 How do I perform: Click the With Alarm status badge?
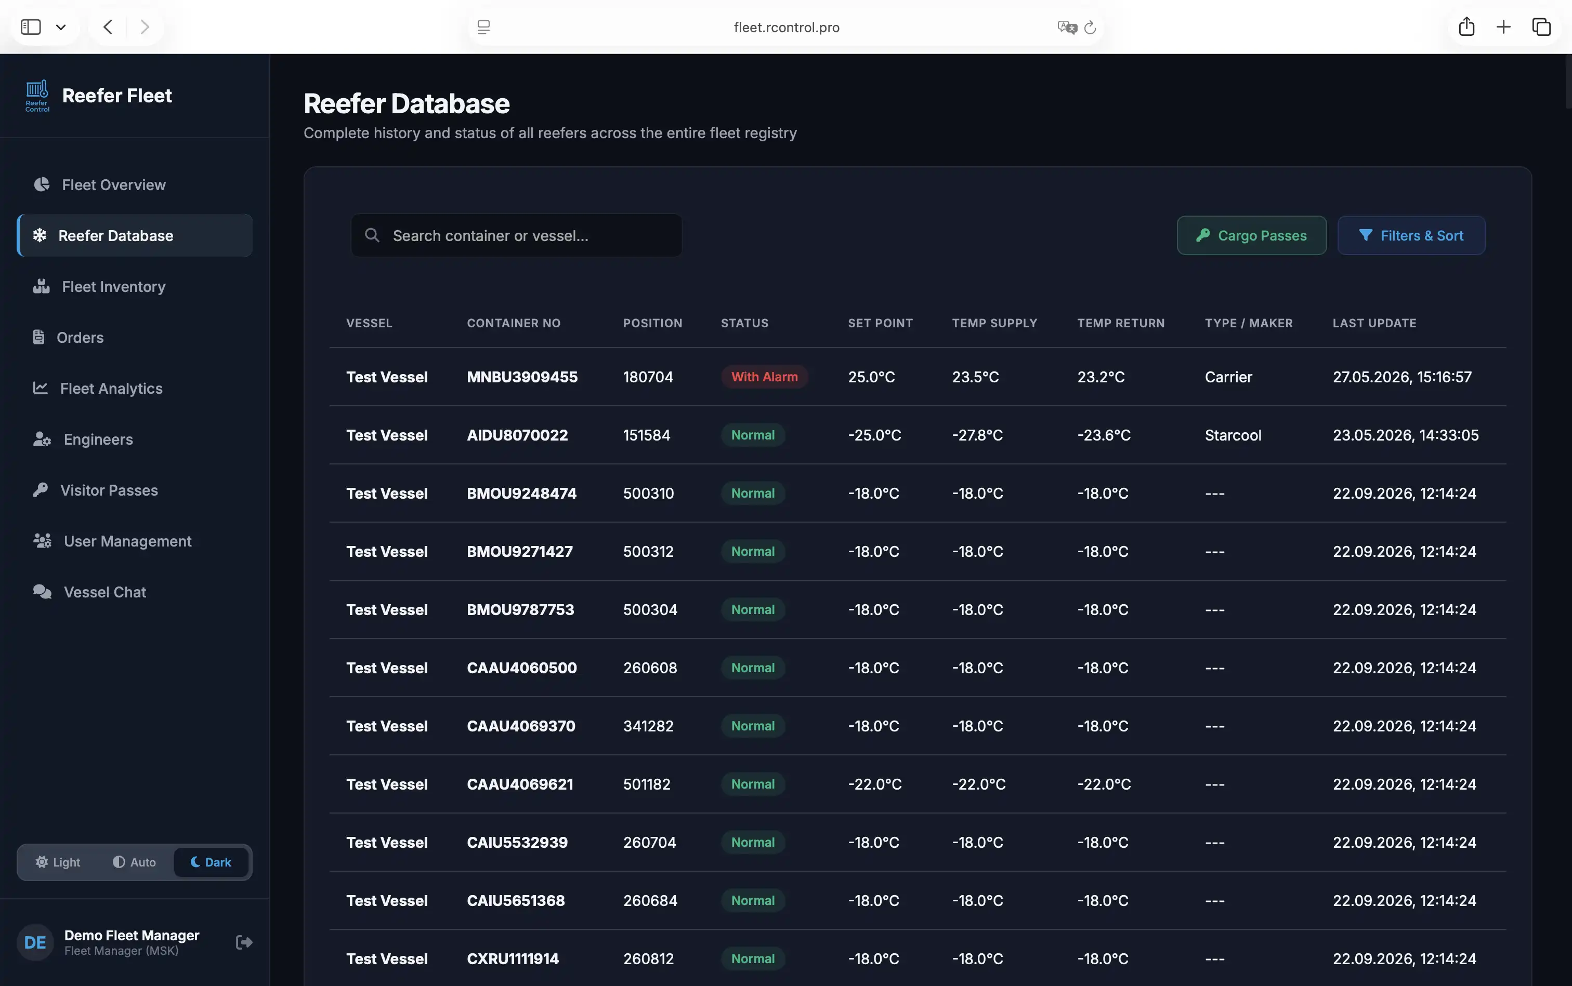[x=764, y=377]
